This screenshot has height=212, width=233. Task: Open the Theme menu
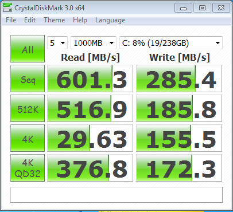pos(55,20)
